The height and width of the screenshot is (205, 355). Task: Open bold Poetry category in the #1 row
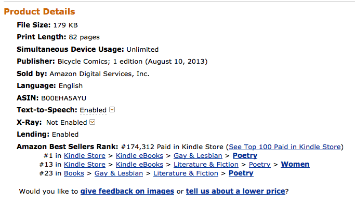point(245,156)
